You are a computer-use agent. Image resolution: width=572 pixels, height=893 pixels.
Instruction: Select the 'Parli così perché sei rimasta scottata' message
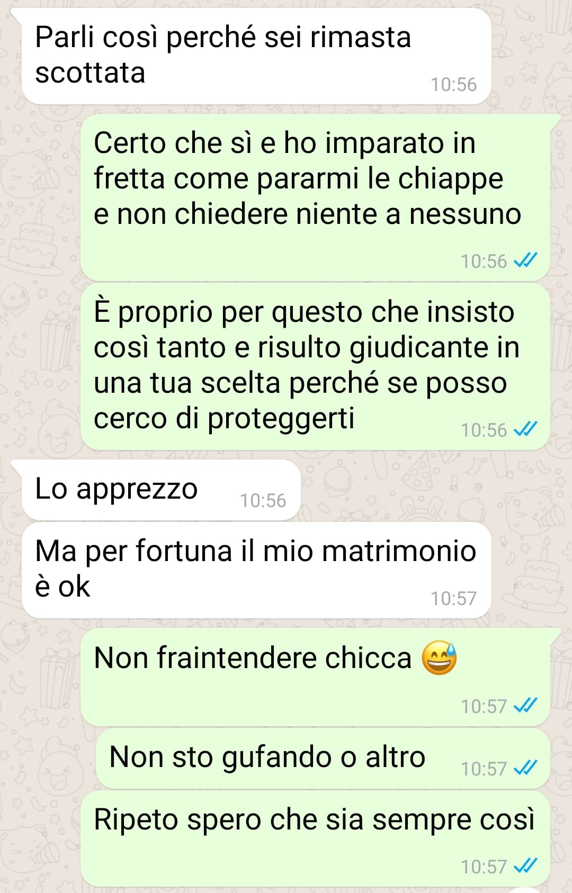point(256,56)
